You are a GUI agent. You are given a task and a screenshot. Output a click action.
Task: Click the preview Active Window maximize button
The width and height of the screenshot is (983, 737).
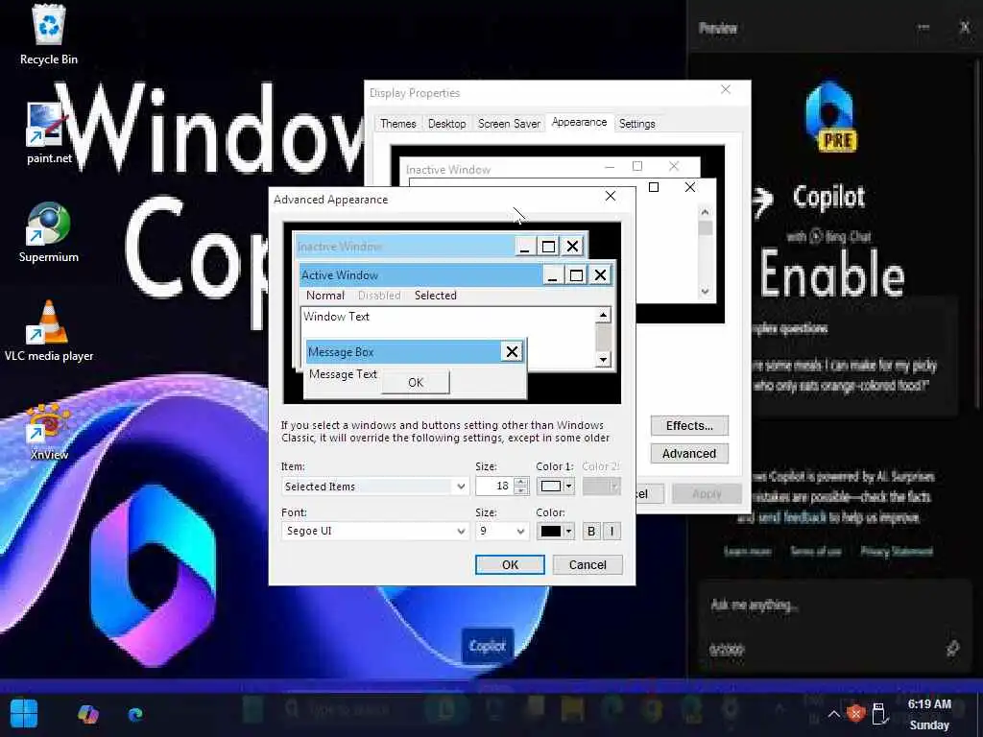pos(576,275)
